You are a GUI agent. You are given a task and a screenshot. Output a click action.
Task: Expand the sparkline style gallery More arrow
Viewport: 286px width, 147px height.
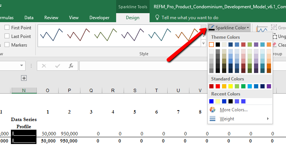(204, 43)
